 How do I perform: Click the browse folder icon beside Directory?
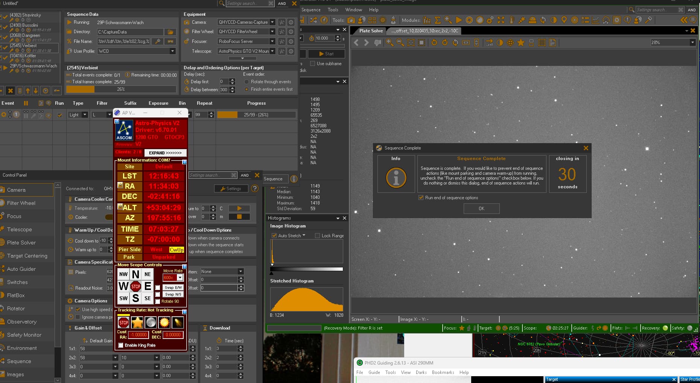170,32
